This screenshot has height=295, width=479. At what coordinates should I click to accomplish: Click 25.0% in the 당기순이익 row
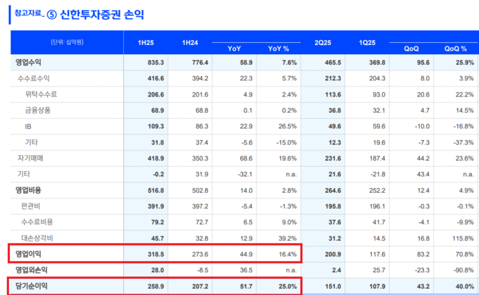click(x=287, y=287)
